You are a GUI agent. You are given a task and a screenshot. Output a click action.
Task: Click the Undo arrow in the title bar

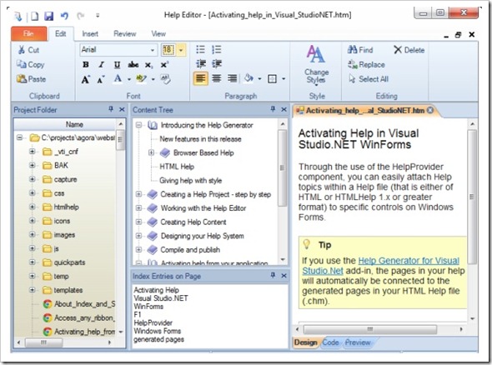click(64, 15)
